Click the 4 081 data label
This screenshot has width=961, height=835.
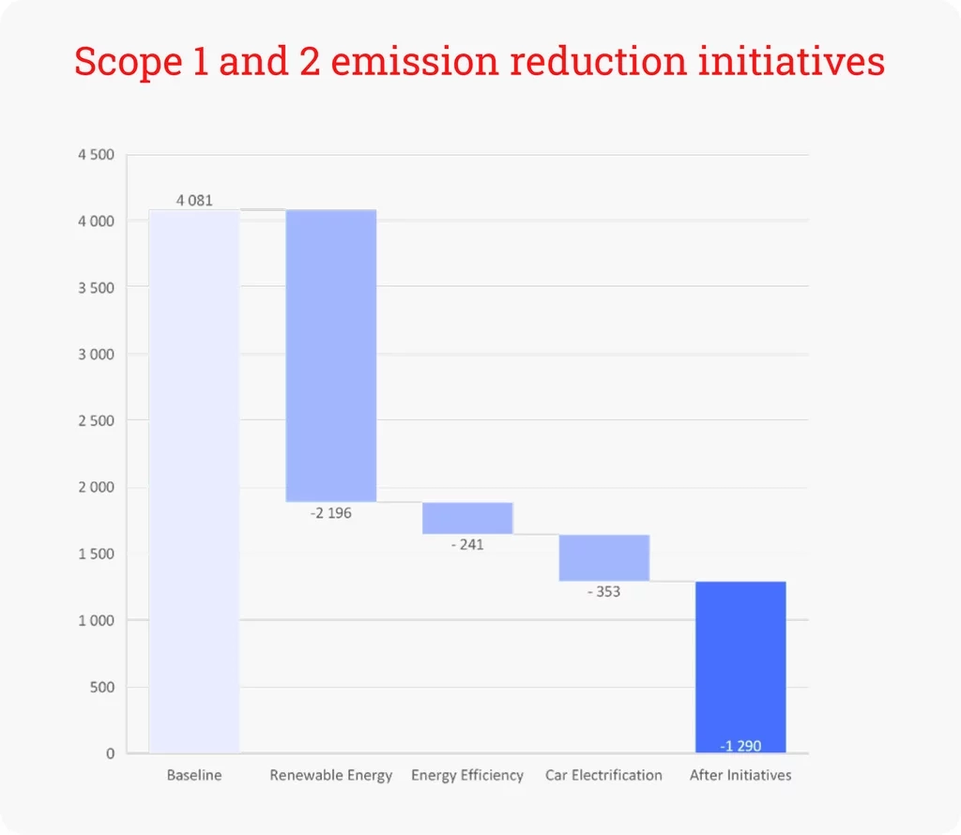(x=194, y=200)
